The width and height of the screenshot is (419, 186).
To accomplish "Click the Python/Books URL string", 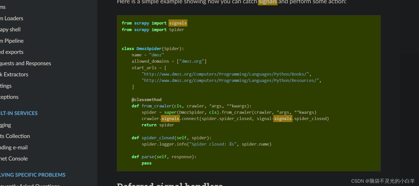I will (x=225, y=74).
